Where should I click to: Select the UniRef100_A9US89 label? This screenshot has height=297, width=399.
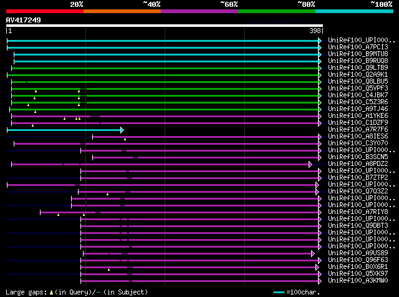pyautogui.click(x=358, y=253)
